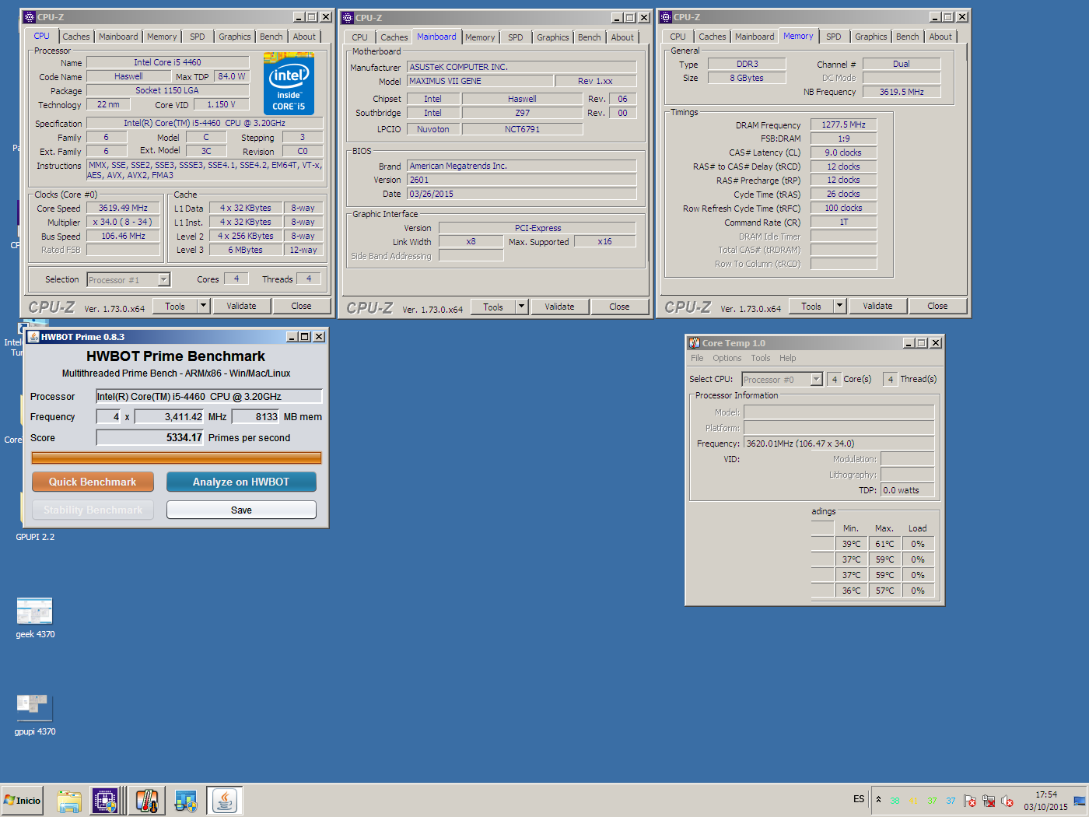
Task: Click Core Speed value 3619.49 MHz
Action: coord(123,209)
